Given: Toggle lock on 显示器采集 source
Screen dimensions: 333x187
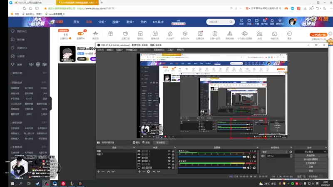Looking at the screenshot, I should [x=173, y=167].
